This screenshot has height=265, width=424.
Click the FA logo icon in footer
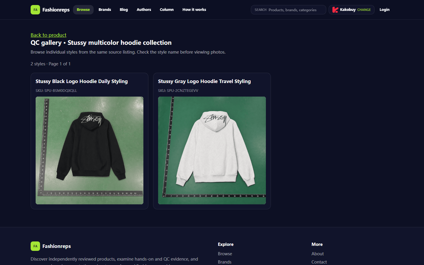(35, 246)
